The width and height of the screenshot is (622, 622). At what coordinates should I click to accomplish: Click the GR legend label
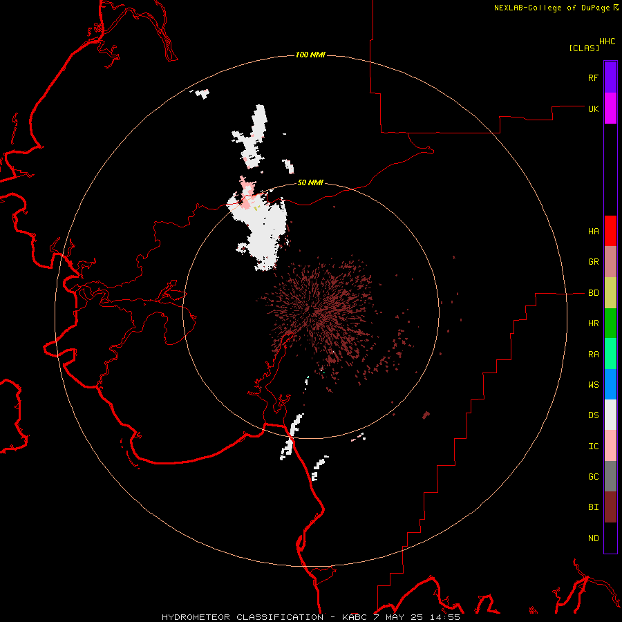pyautogui.click(x=593, y=262)
